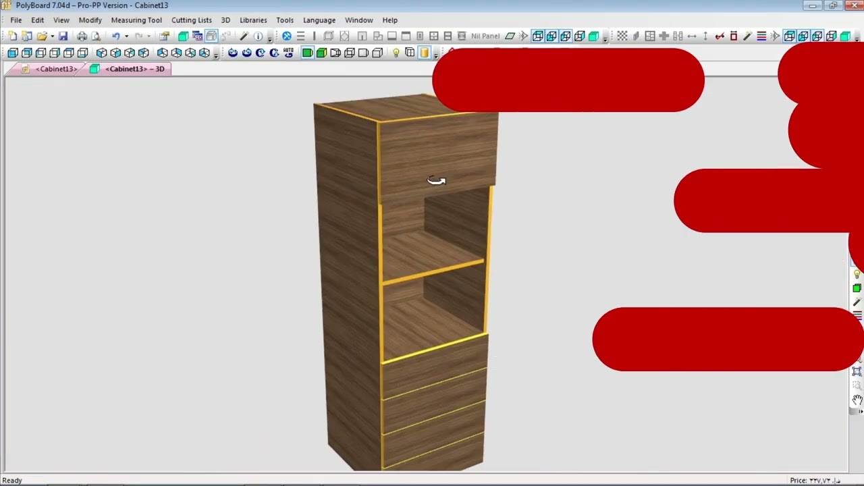The image size is (864, 486).
Task: Open the properties icon in the toolbar
Action: point(164,36)
